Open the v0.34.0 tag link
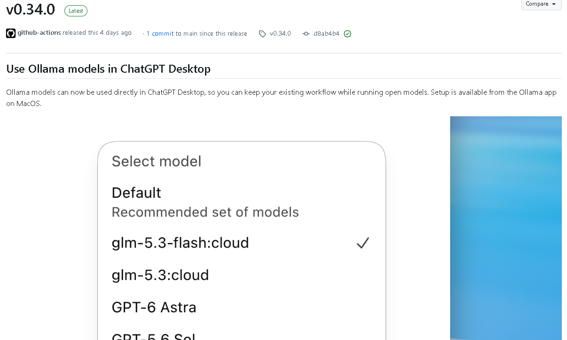 point(280,34)
